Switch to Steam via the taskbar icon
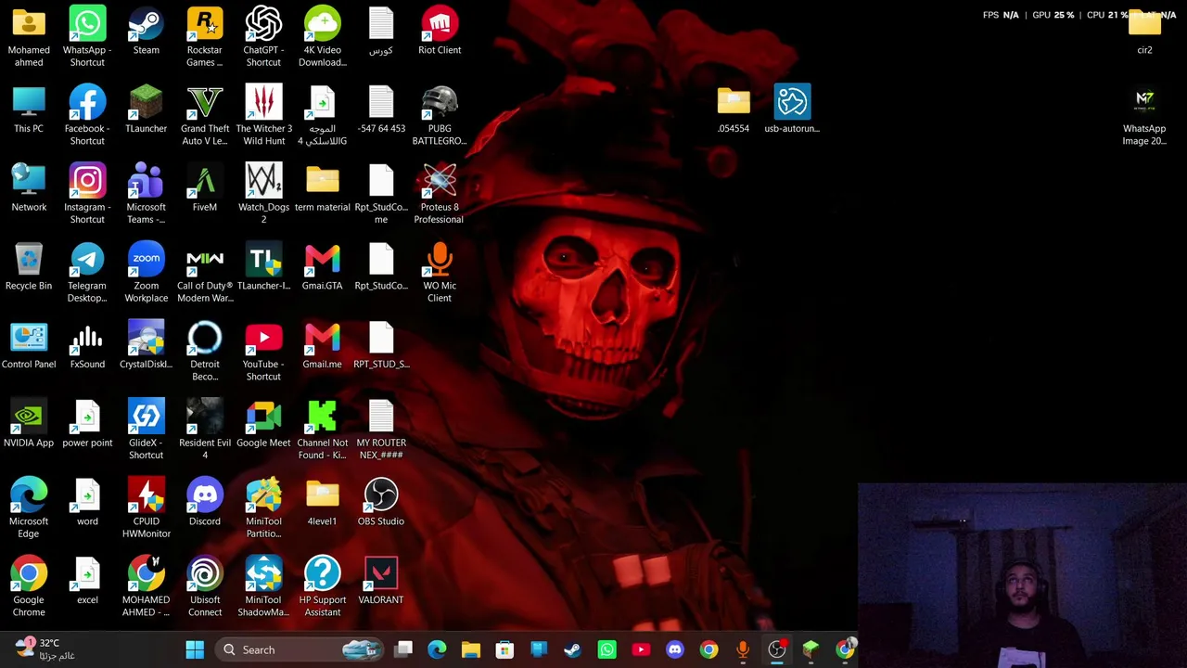1187x668 pixels. point(572,649)
